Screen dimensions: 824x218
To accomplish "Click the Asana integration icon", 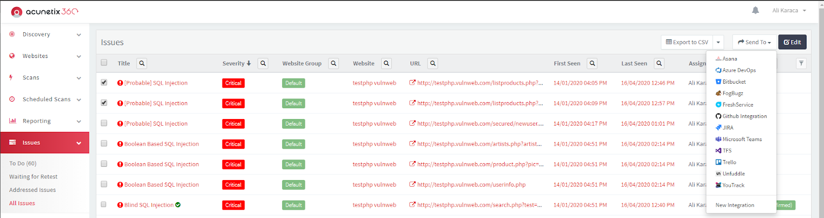I will (x=718, y=59).
